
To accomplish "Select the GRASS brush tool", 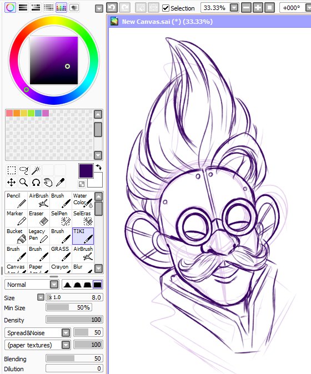I will tap(61, 254).
